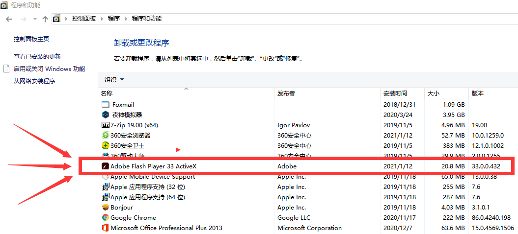Click the 夜神模拟器 Nox icon
This screenshot has width=518, height=234.
[x=105, y=115]
